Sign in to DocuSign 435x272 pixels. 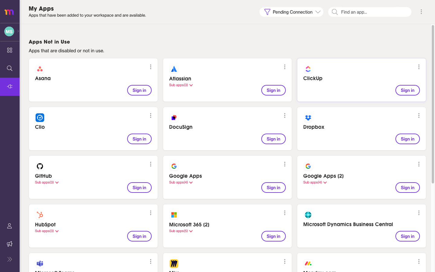[273, 139]
